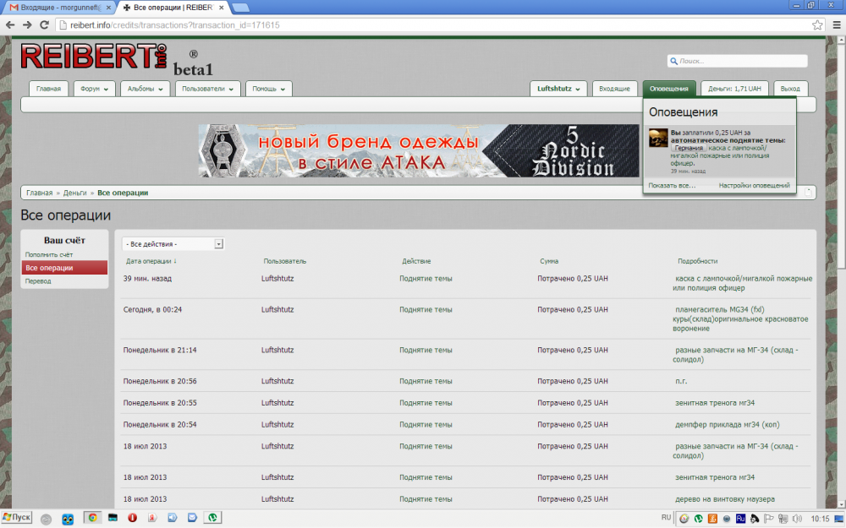Viewport: 846px width, 528px height.
Task: Switch to Gmail Входящие browser tab
Action: [x=58, y=8]
